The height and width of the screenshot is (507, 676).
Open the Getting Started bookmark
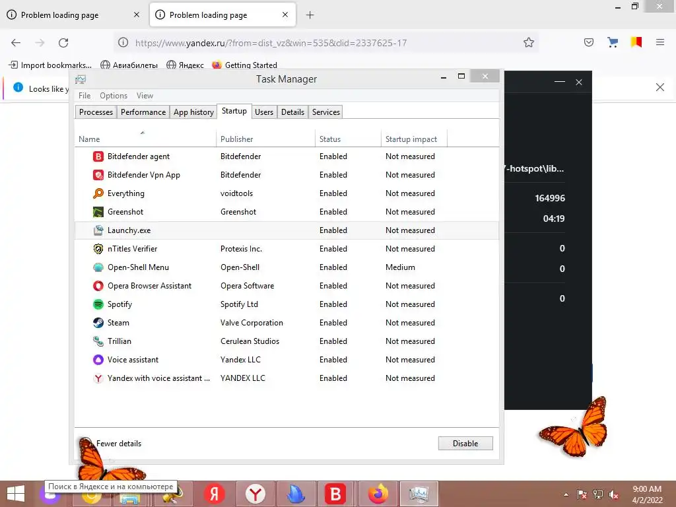pyautogui.click(x=244, y=65)
